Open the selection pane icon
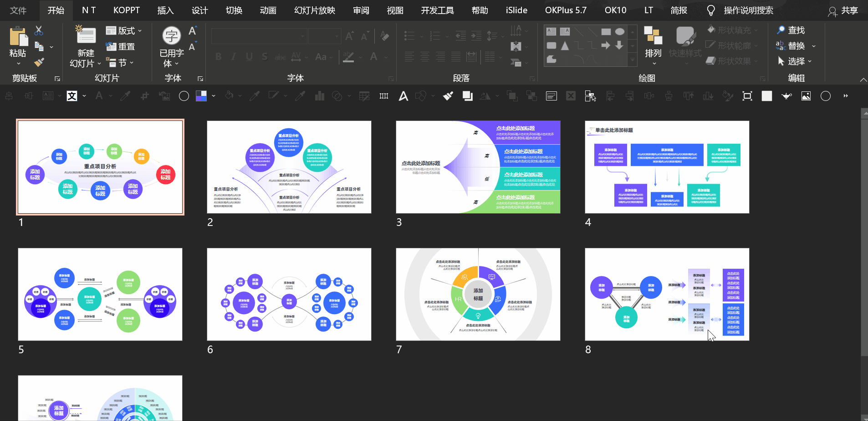Viewport: 868px width, 421px height. (x=590, y=96)
